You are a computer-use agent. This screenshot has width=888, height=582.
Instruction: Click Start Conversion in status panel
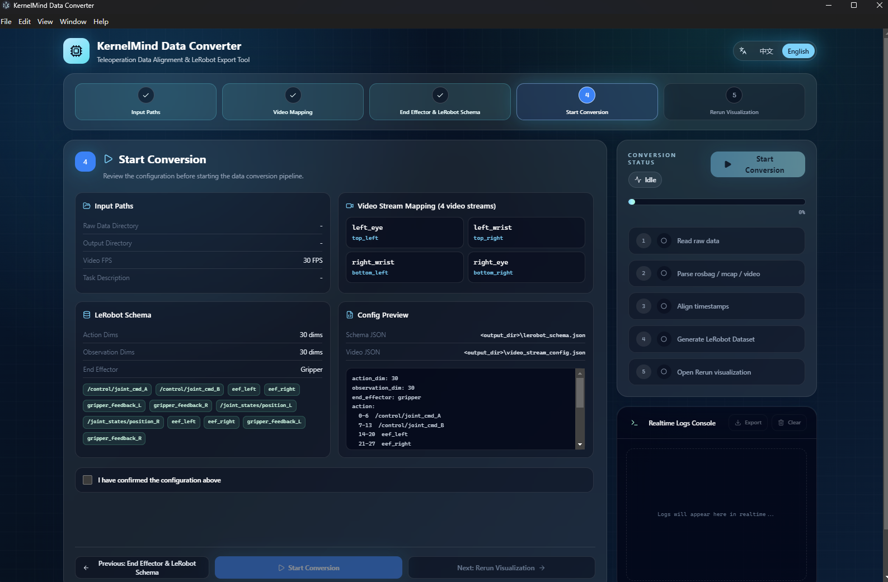click(x=758, y=164)
